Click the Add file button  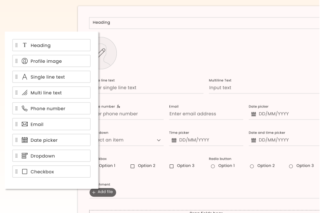103,192
